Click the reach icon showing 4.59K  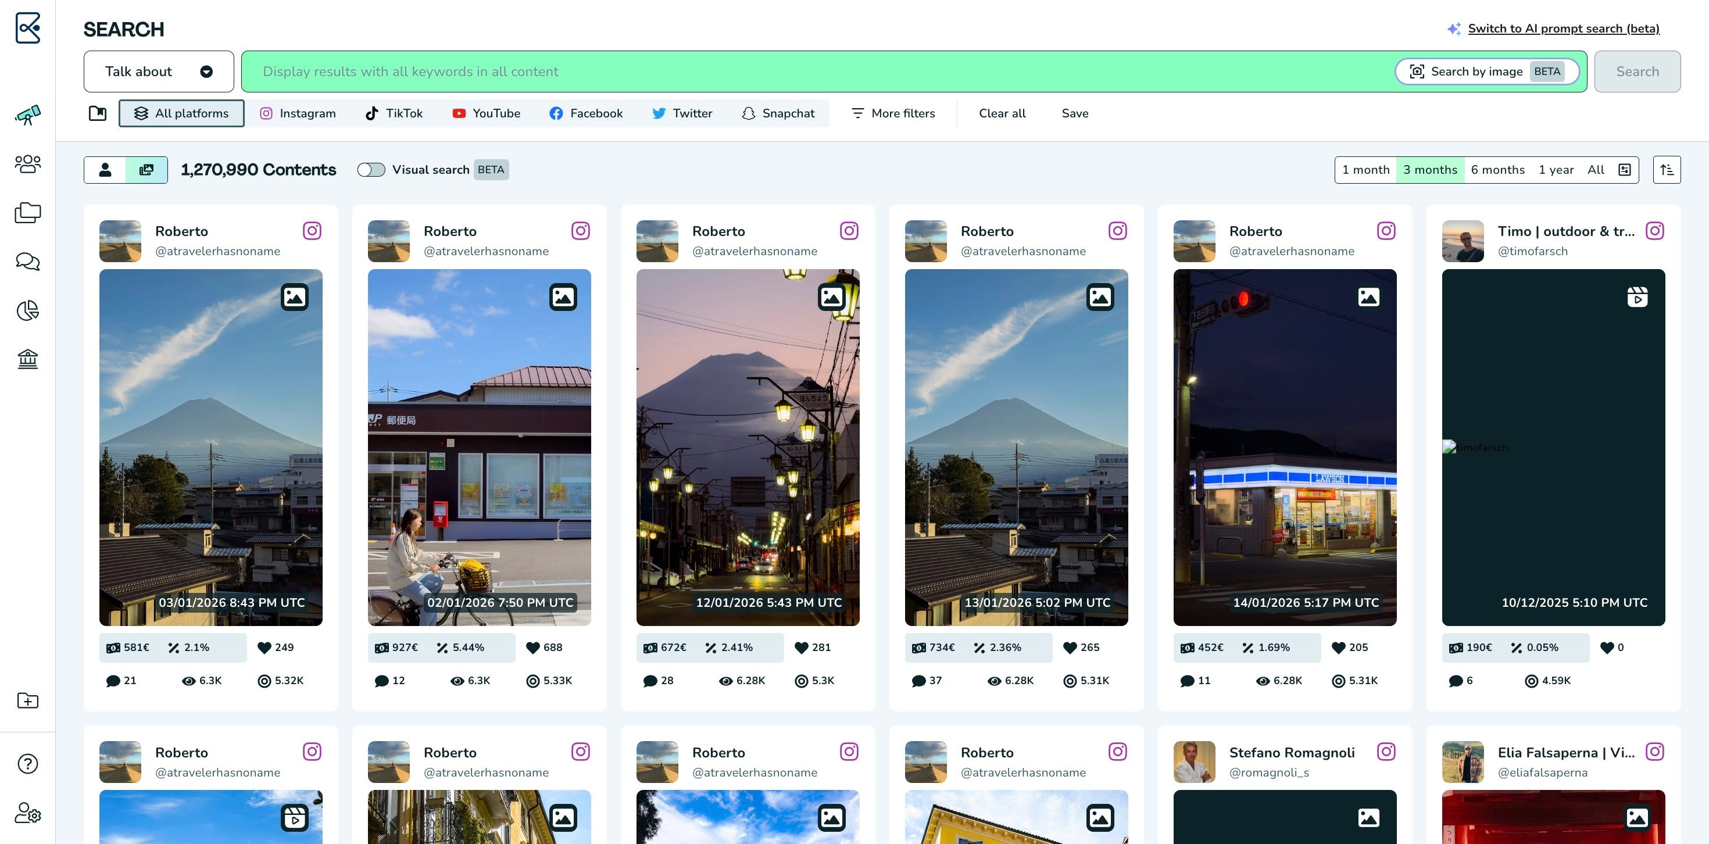[x=1531, y=681]
